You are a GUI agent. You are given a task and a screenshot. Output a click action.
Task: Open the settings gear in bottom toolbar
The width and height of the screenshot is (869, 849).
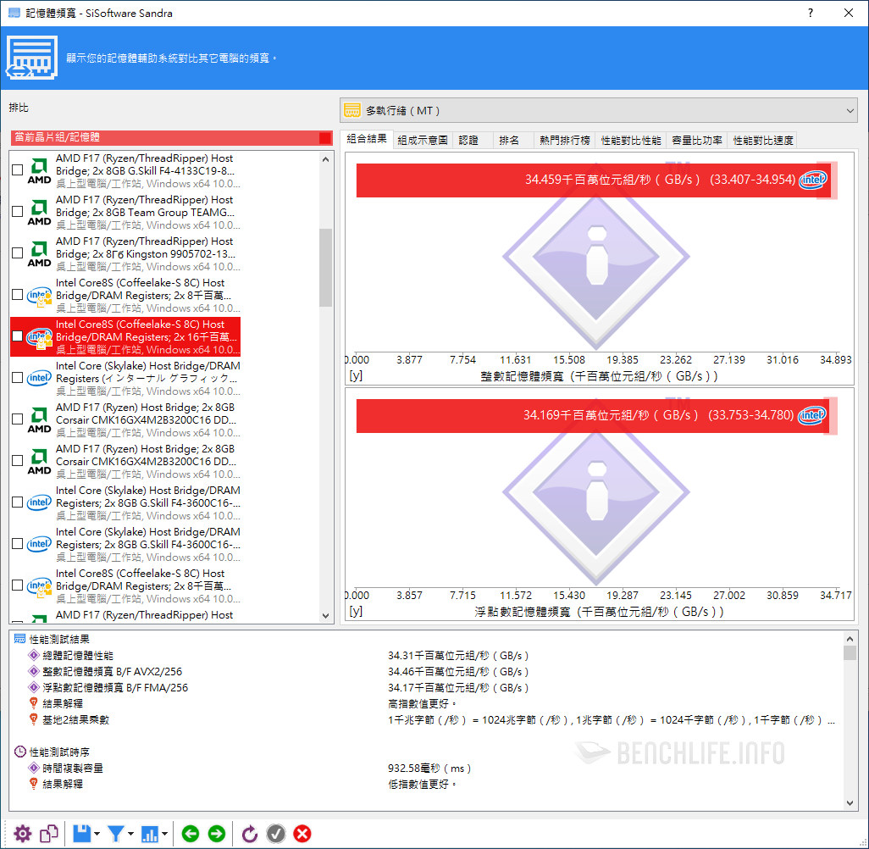tap(23, 834)
